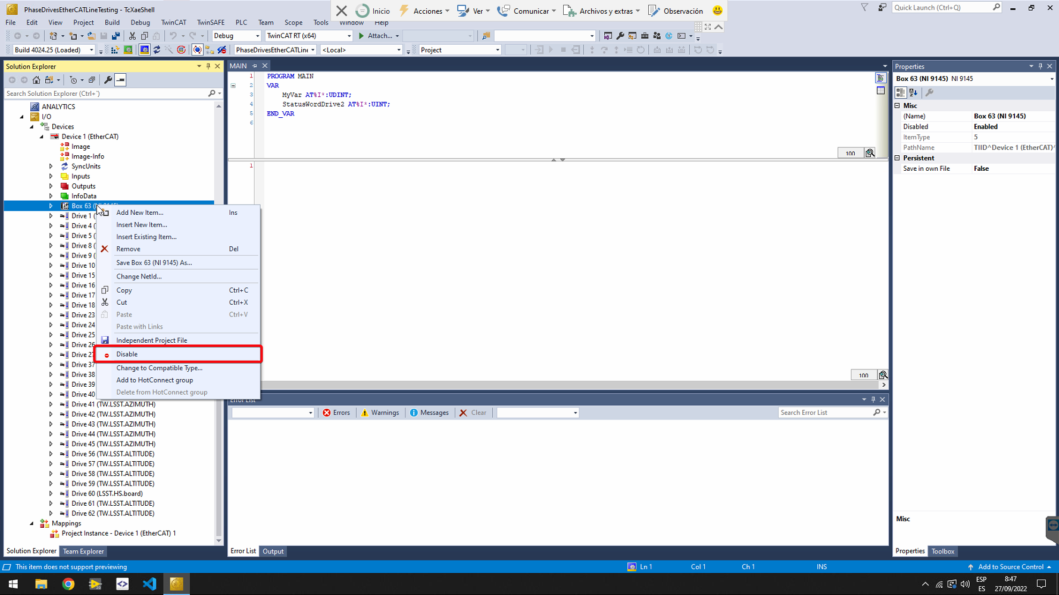Select the Image-Info tree item
This screenshot has height=595, width=1059.
click(x=88, y=156)
